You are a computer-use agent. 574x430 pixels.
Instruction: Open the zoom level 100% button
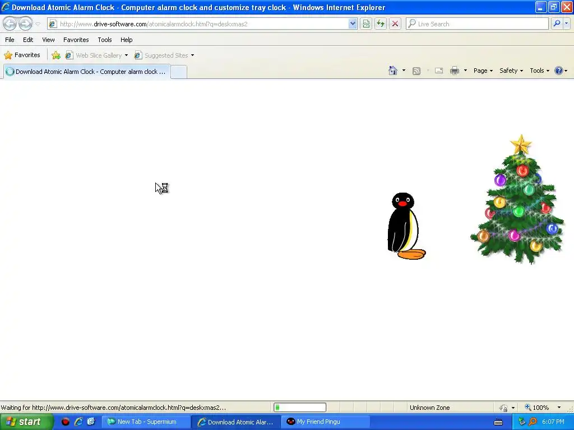point(537,408)
